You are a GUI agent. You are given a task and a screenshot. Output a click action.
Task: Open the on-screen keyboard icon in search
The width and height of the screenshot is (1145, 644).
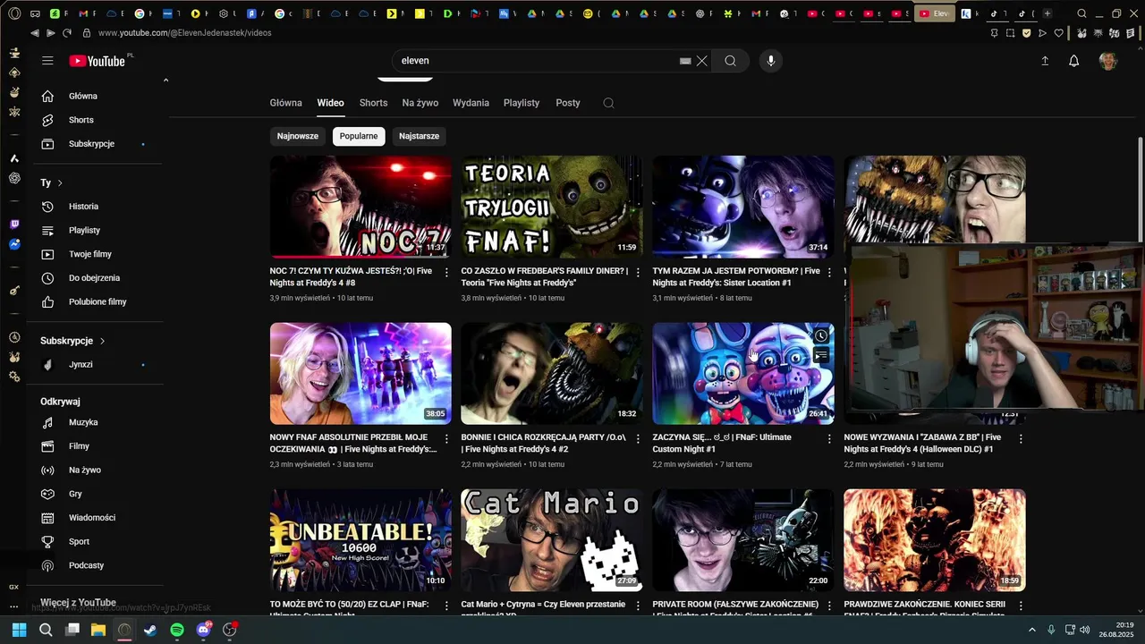coord(685,61)
